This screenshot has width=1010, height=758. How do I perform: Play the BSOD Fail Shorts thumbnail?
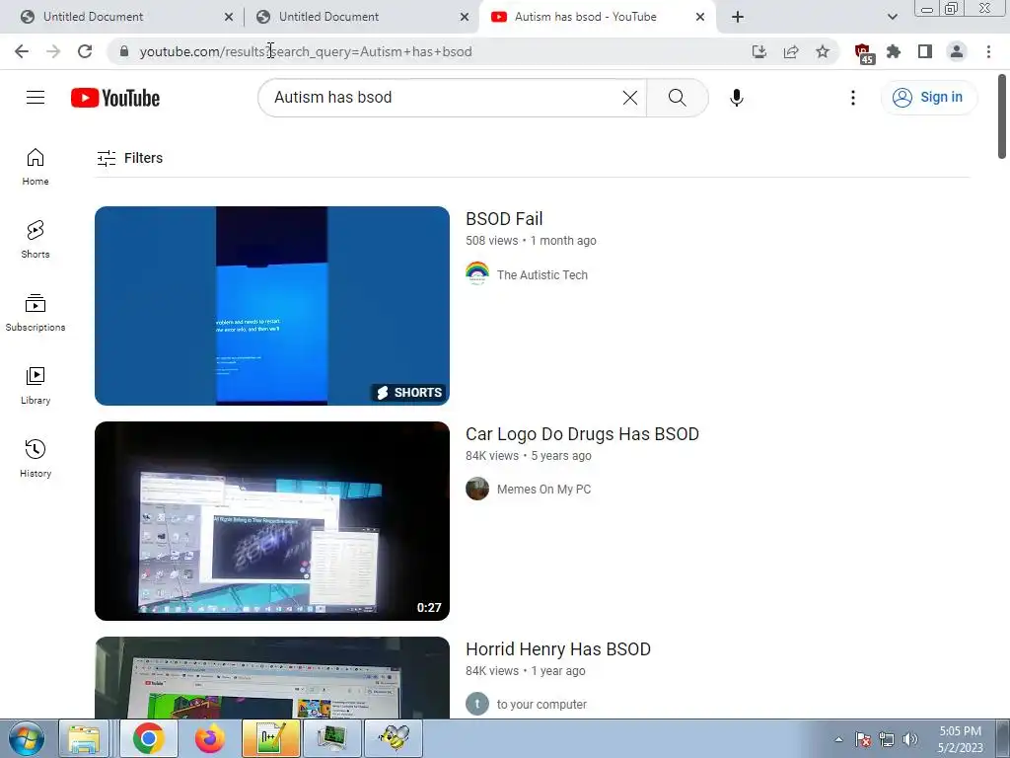point(272,306)
